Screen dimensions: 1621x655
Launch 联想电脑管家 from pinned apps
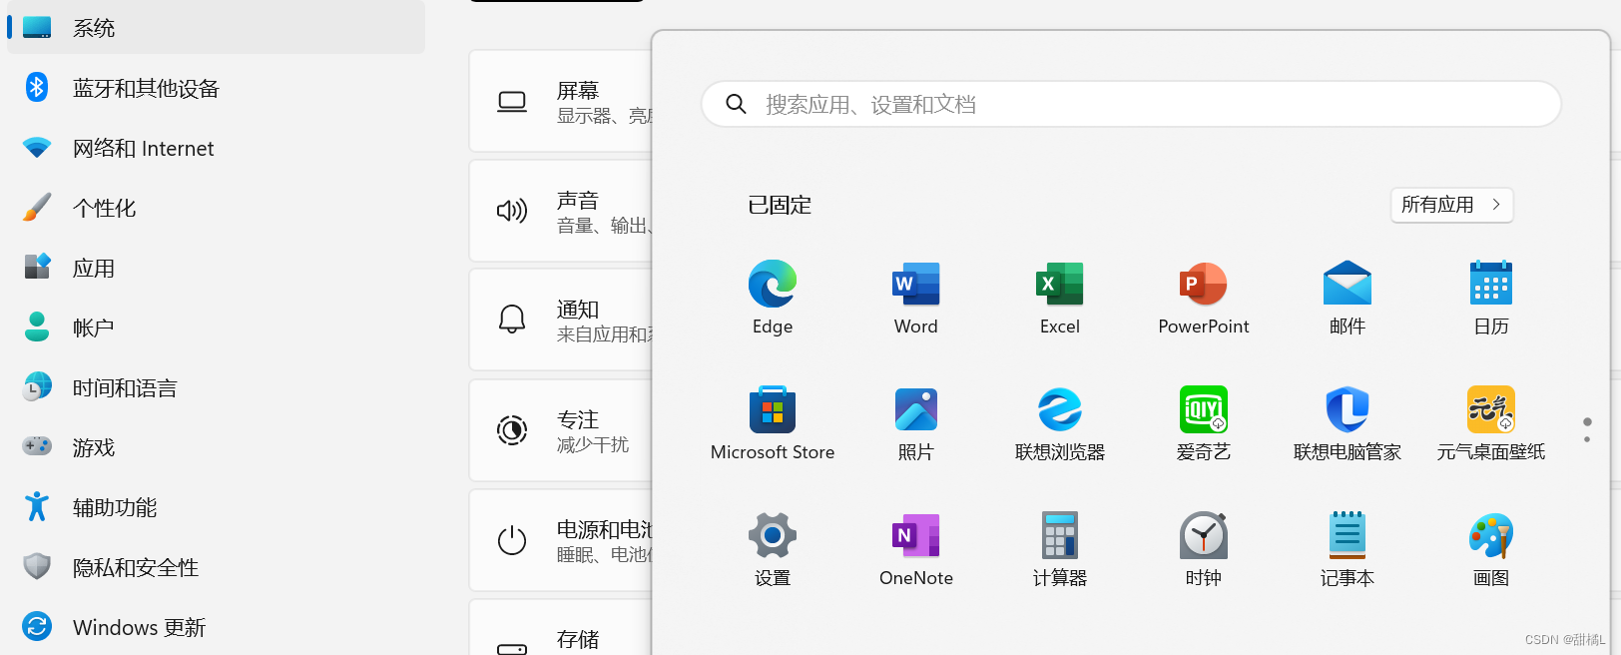click(x=1348, y=422)
